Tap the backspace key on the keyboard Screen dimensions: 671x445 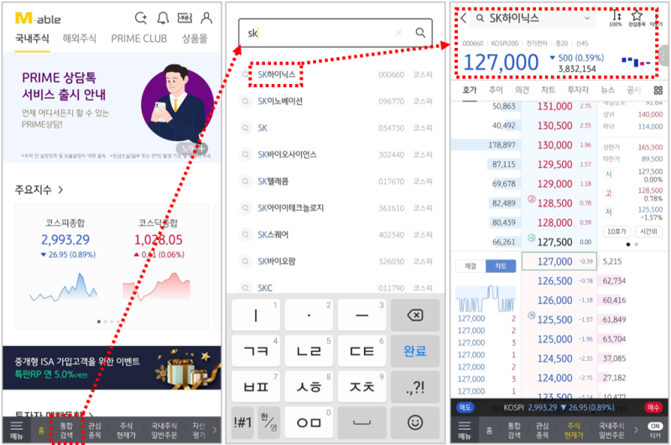coord(415,316)
